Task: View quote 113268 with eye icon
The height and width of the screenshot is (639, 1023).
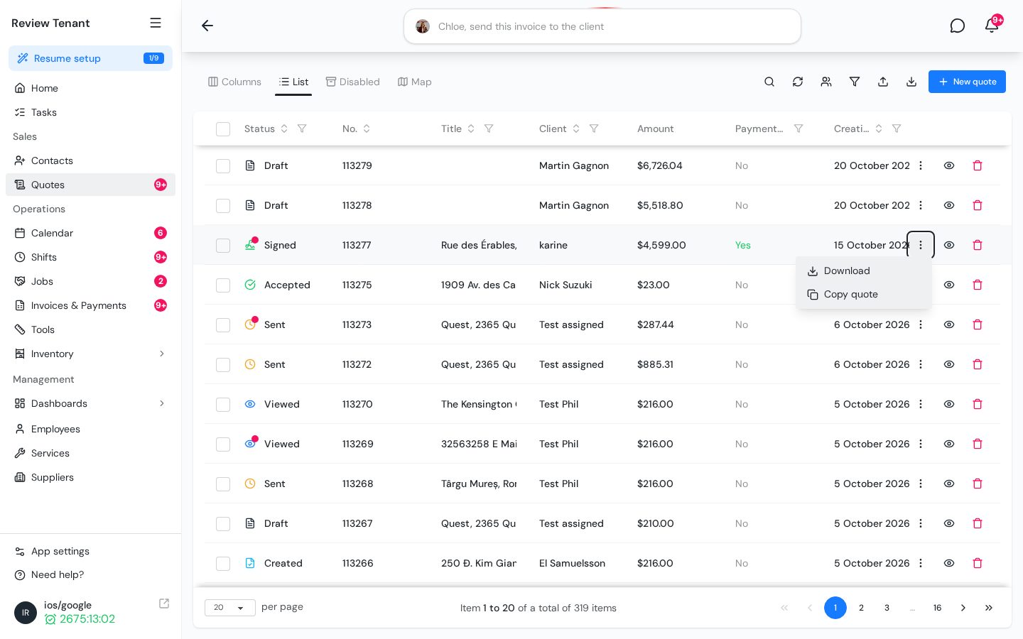Action: click(x=949, y=484)
